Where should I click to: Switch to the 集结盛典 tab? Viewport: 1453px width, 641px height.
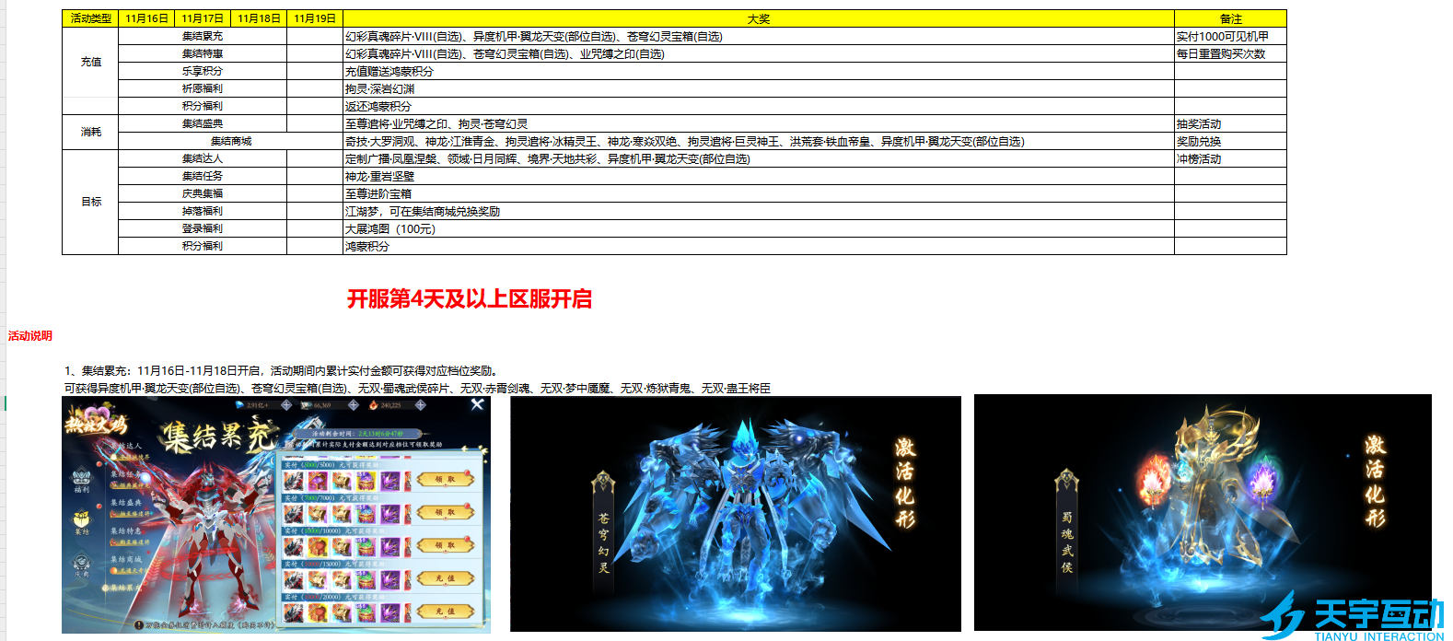(x=126, y=503)
